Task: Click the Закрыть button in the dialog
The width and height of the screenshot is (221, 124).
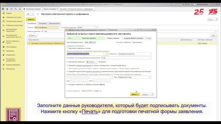Action: (145, 94)
